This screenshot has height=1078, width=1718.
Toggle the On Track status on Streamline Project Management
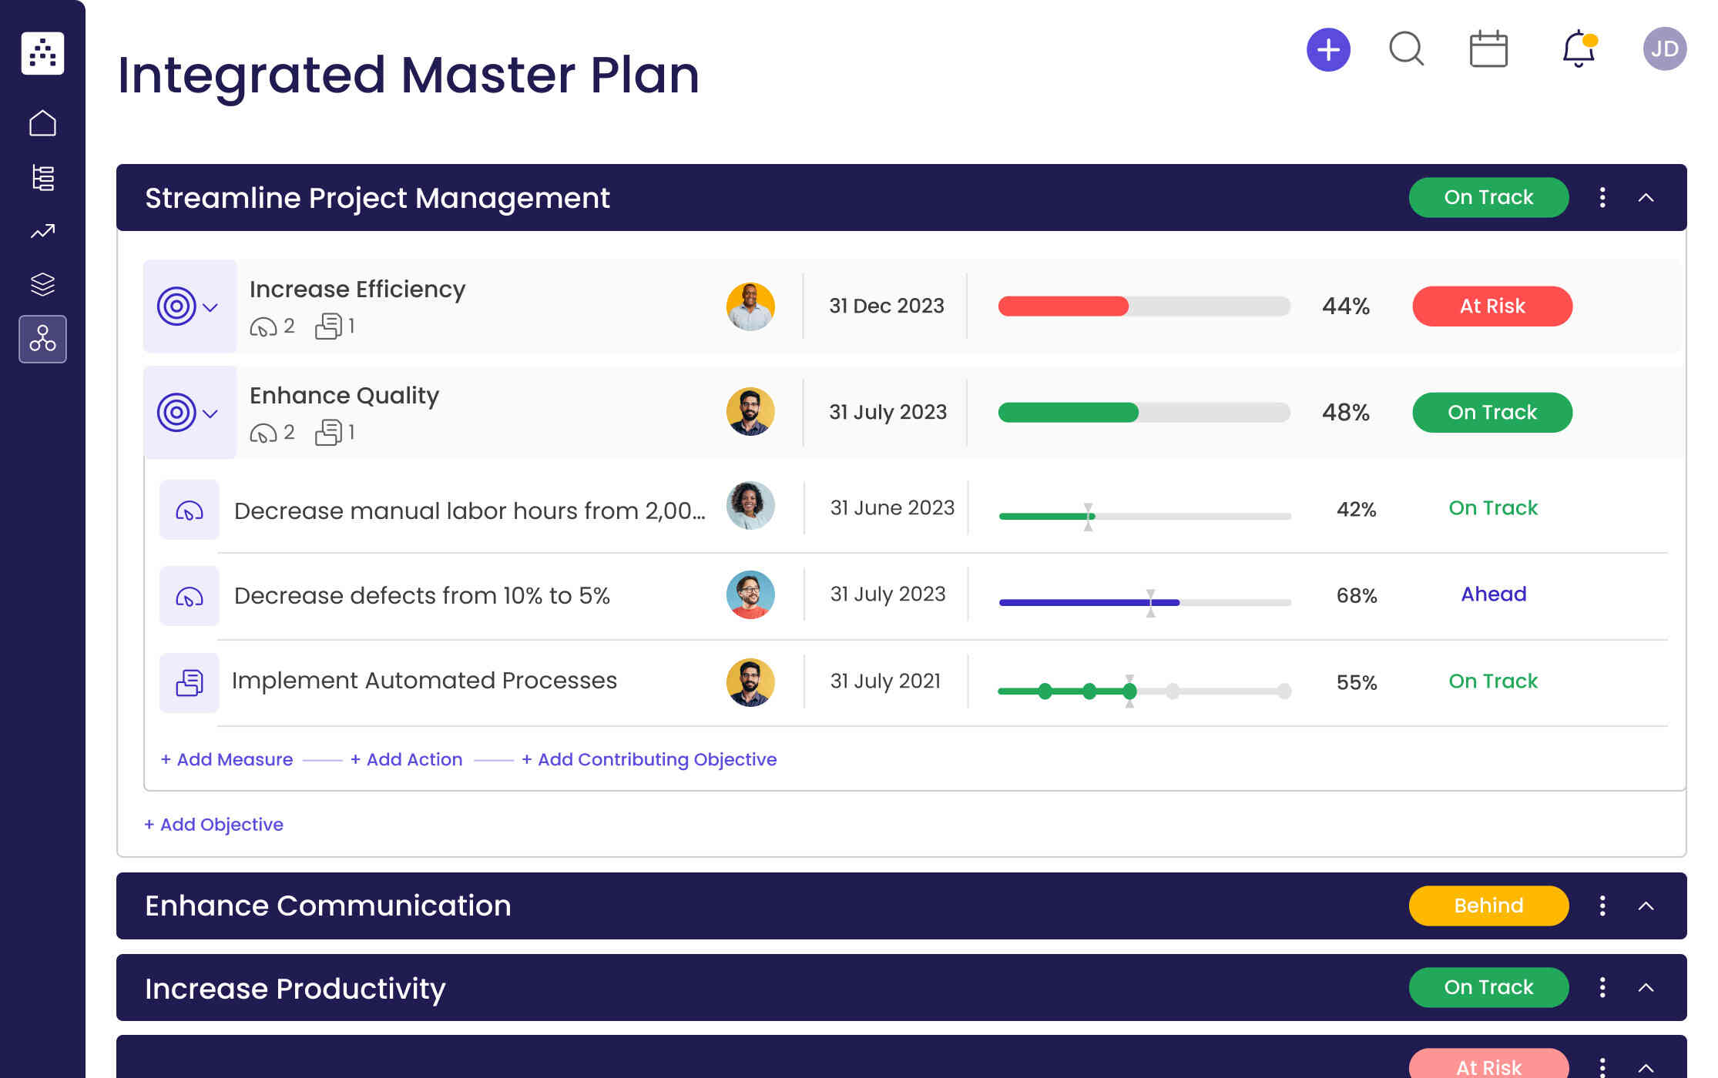tap(1488, 197)
